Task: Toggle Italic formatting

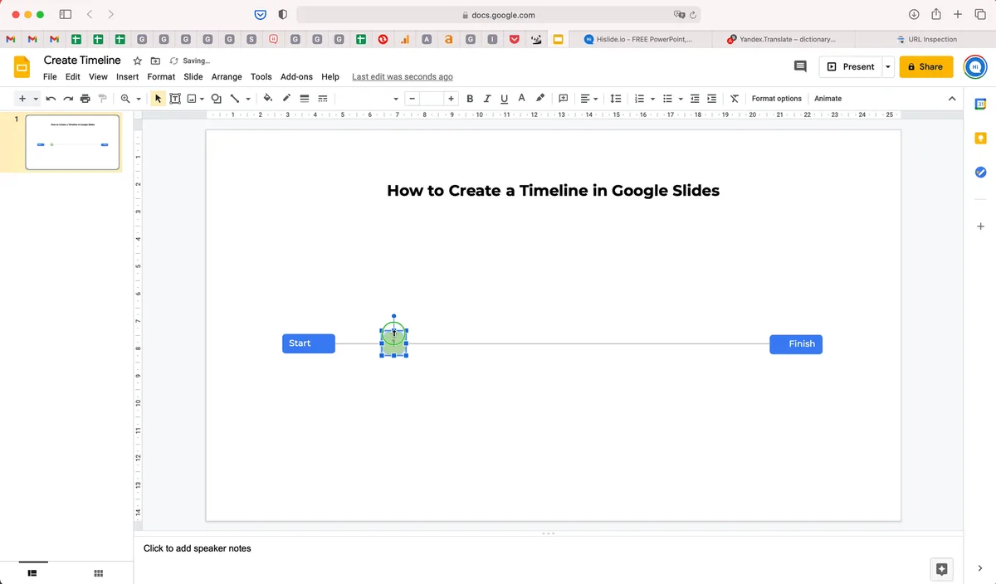Action: click(x=487, y=99)
